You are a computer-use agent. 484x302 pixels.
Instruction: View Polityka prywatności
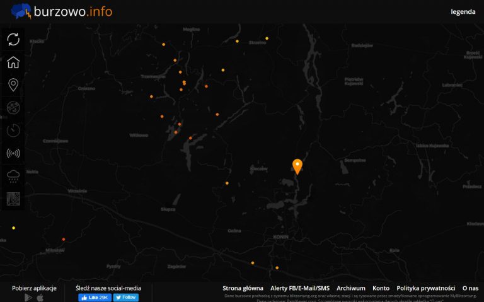click(x=426, y=288)
